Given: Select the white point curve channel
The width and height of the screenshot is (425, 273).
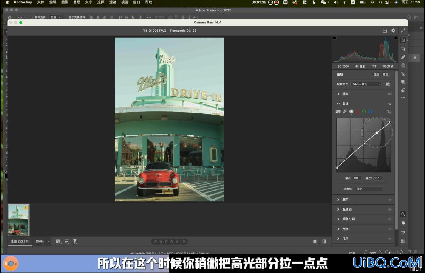Looking at the screenshot, I should [x=351, y=111].
